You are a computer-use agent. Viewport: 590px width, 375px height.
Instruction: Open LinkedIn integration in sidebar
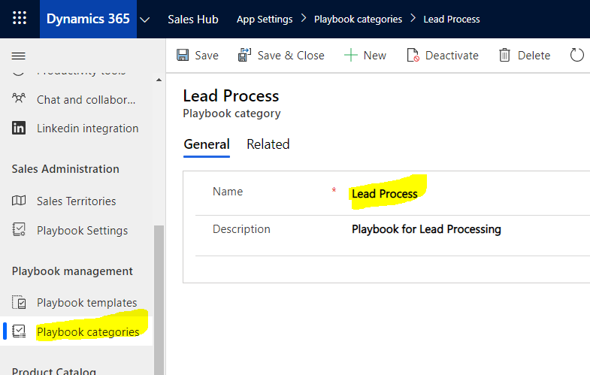click(87, 129)
